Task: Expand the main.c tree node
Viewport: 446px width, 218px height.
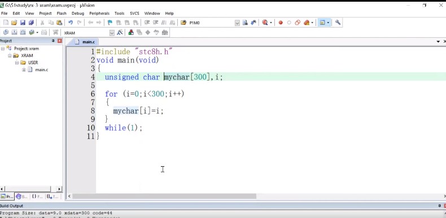Action: (24, 70)
